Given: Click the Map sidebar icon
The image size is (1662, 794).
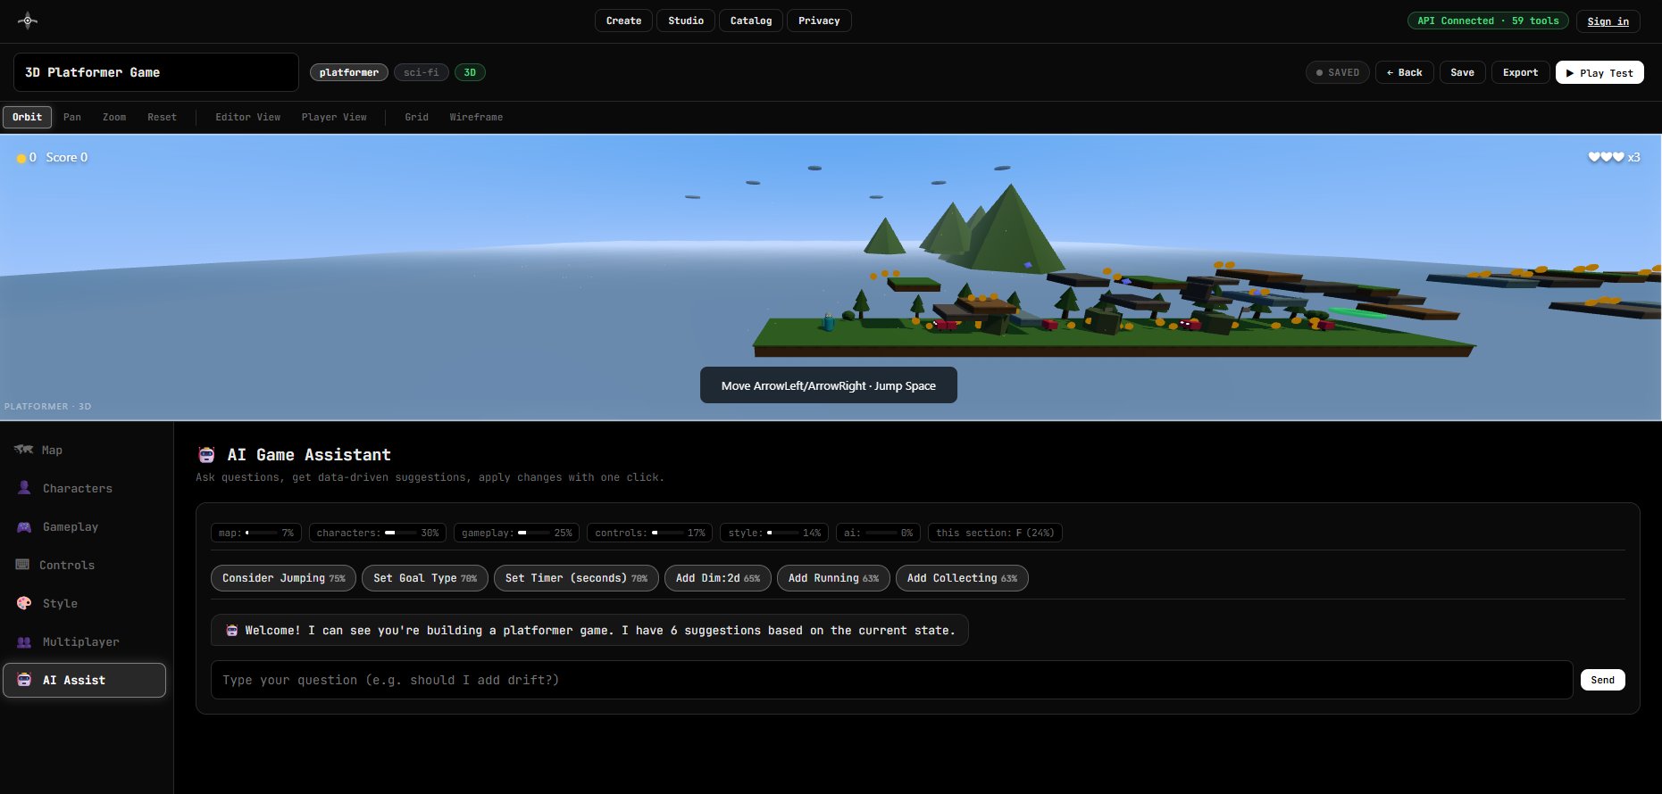Looking at the screenshot, I should (23, 450).
